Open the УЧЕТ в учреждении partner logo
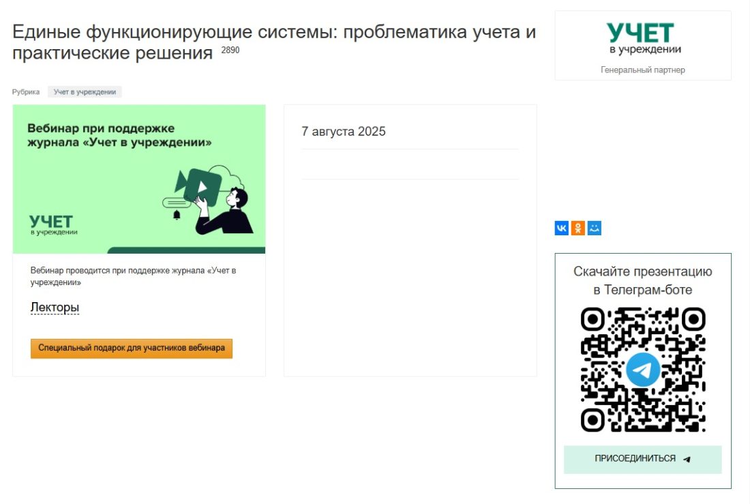 pyautogui.click(x=642, y=39)
